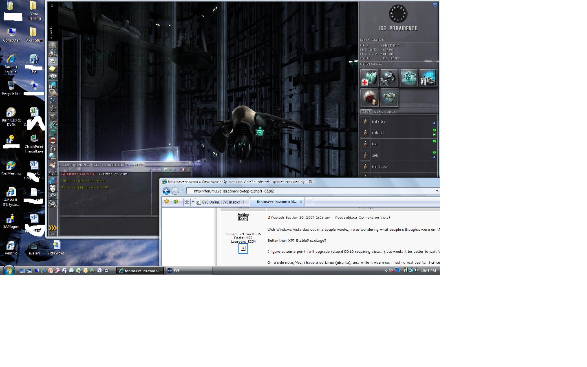Click the red ring icon in EVE sidebar
The width and height of the screenshot is (587, 367).
[53, 140]
